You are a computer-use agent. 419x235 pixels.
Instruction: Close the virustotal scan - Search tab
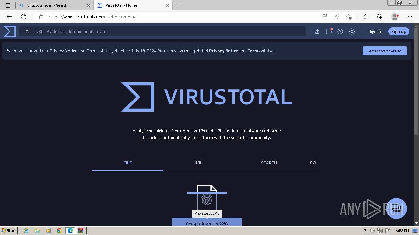click(89, 5)
